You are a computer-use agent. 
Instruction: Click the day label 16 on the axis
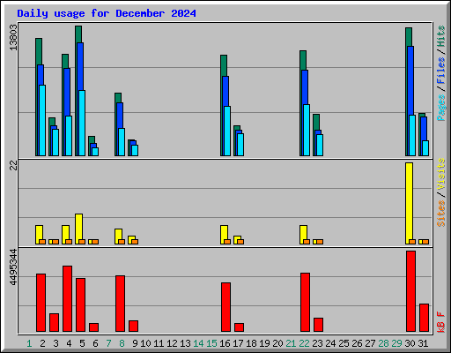point(225,343)
